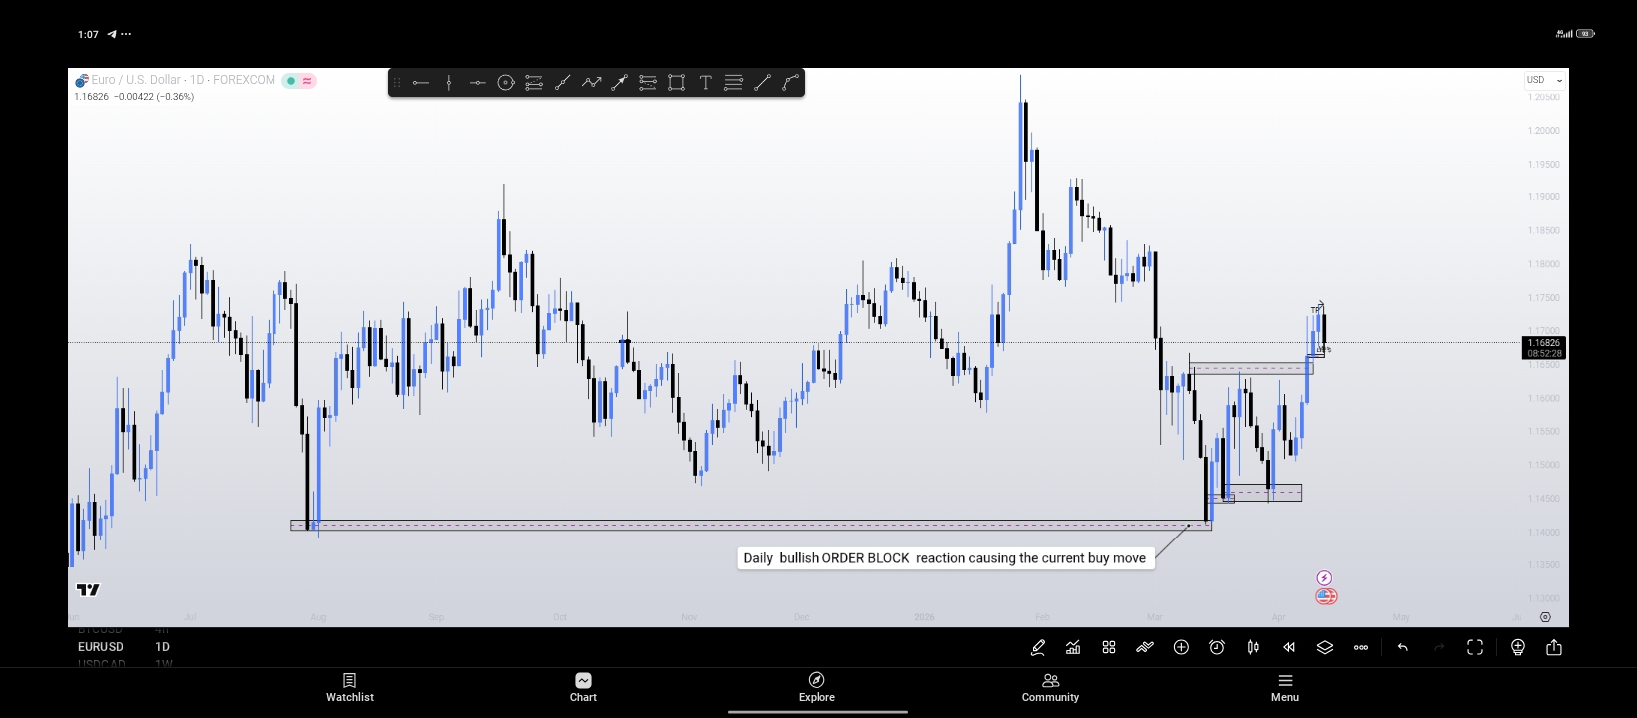Select the rectangle shape tool
The width and height of the screenshot is (1637, 718).
click(676, 83)
